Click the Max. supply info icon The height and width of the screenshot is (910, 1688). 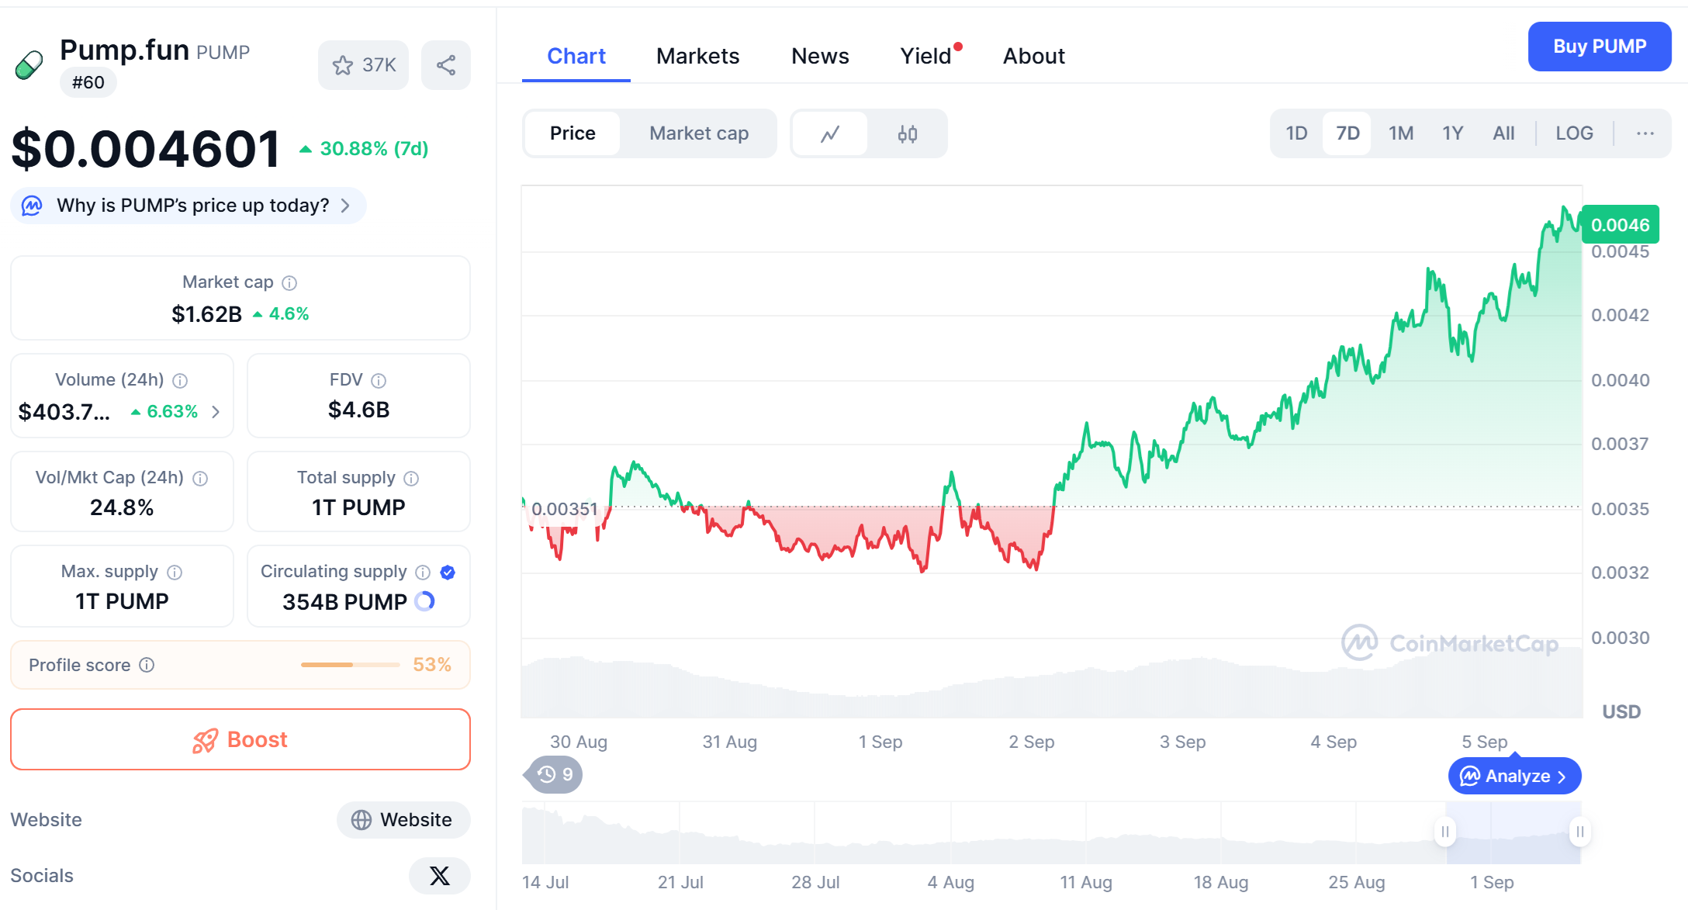click(175, 573)
